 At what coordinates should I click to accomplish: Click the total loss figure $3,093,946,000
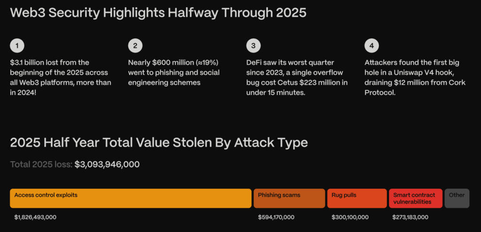point(107,165)
